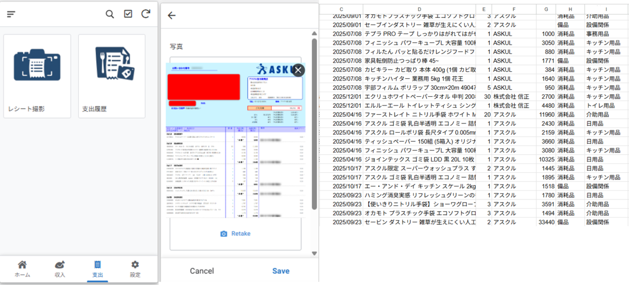Refresh the expense screen

coord(145,13)
